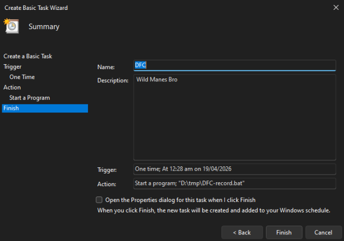Click the Action: label beside the field

point(107,184)
